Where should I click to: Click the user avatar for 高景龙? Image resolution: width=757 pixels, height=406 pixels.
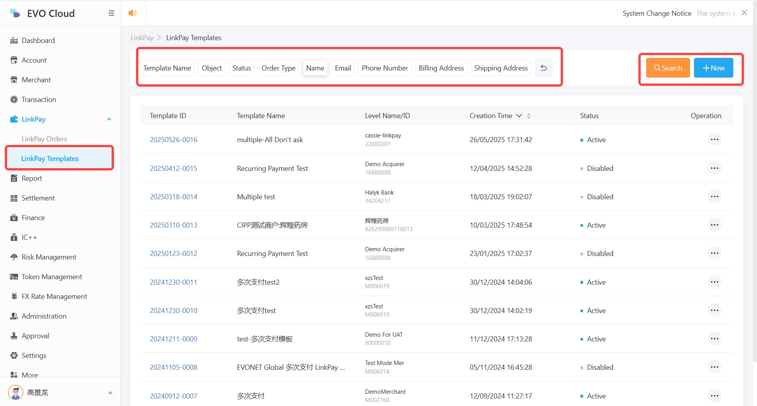tap(16, 392)
